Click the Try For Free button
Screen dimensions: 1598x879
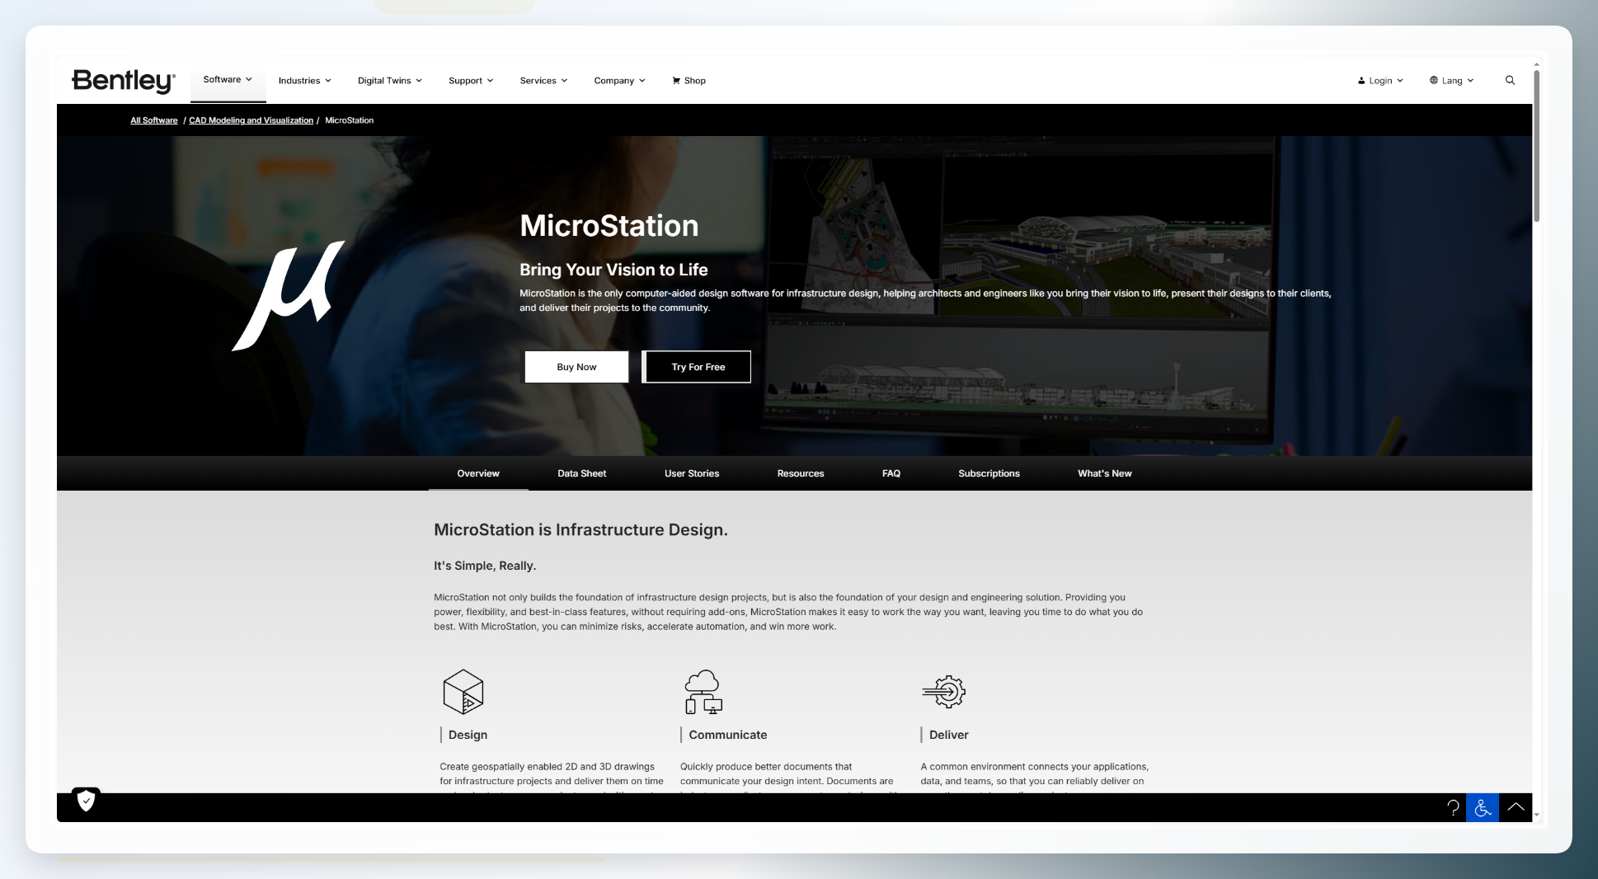(698, 367)
